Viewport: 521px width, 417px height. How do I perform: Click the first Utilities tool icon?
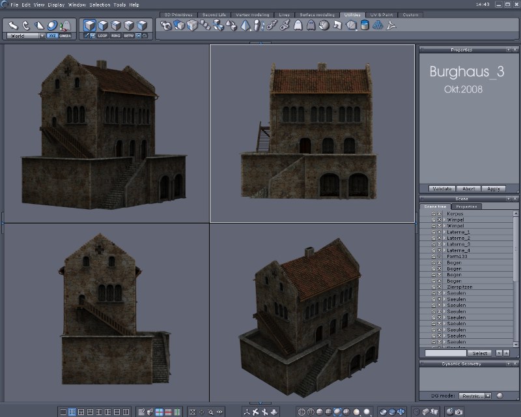click(167, 25)
